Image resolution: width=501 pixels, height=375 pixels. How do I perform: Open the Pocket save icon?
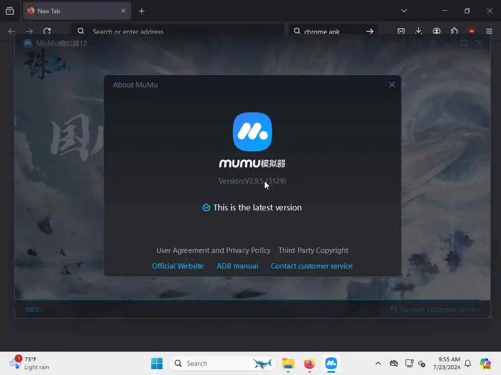click(401, 31)
